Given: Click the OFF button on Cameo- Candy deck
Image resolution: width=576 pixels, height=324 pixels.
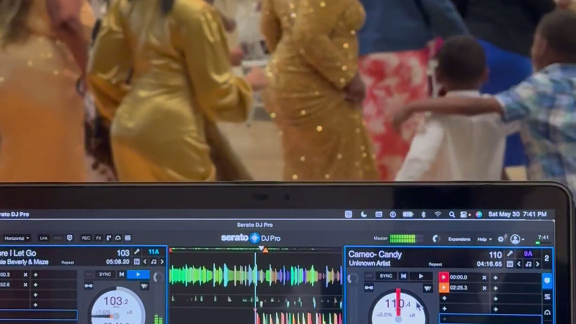Looking at the screenshot, I should tap(369, 276).
